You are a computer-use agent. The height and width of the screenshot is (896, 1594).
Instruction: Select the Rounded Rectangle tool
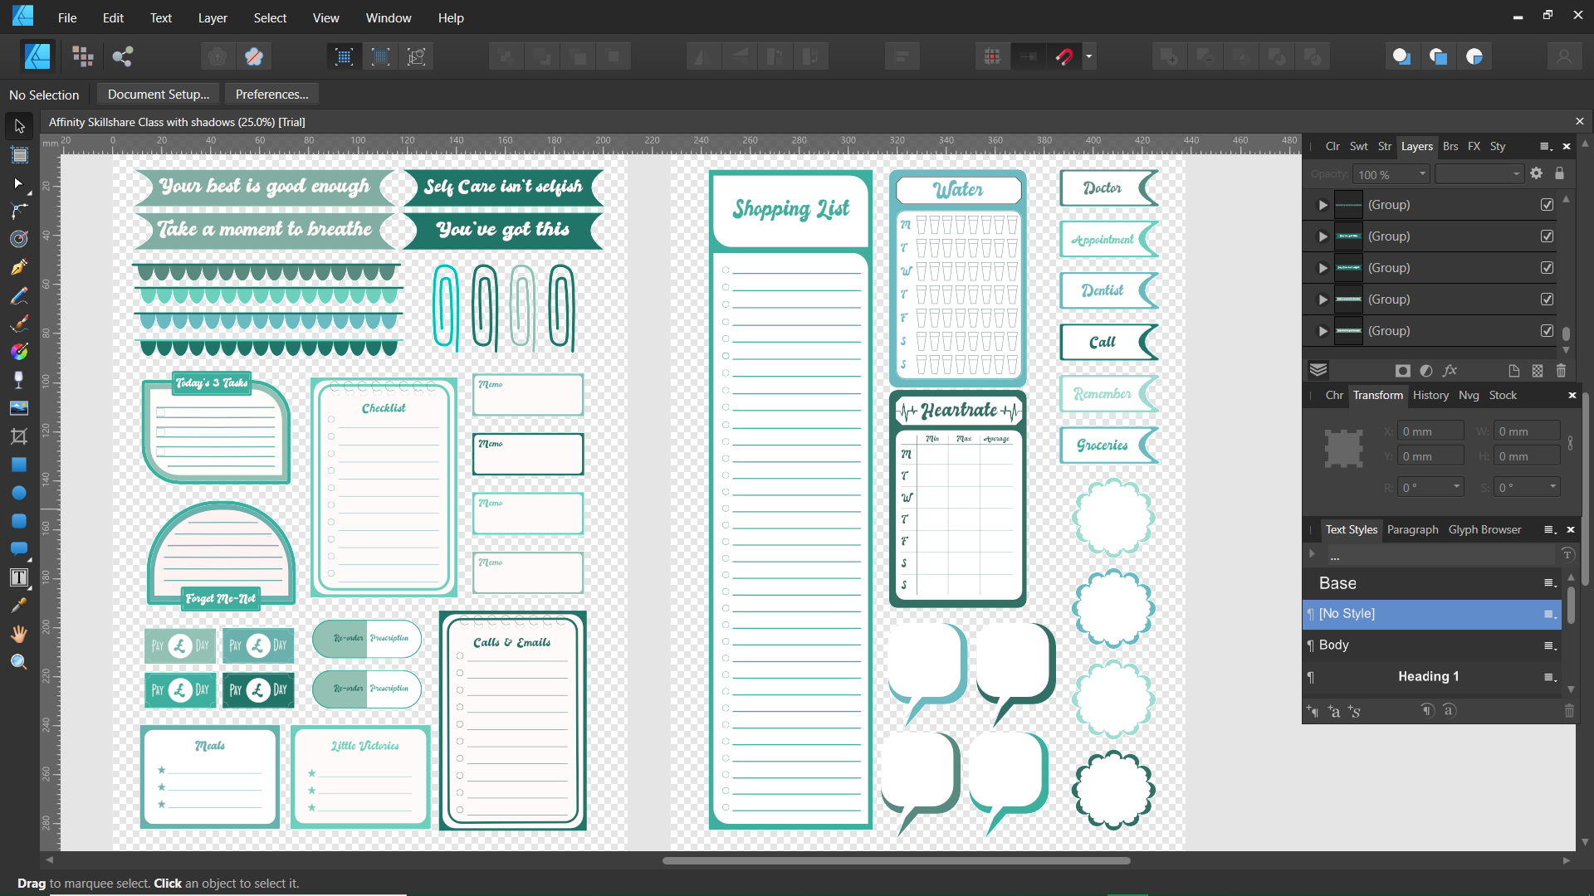tap(19, 521)
